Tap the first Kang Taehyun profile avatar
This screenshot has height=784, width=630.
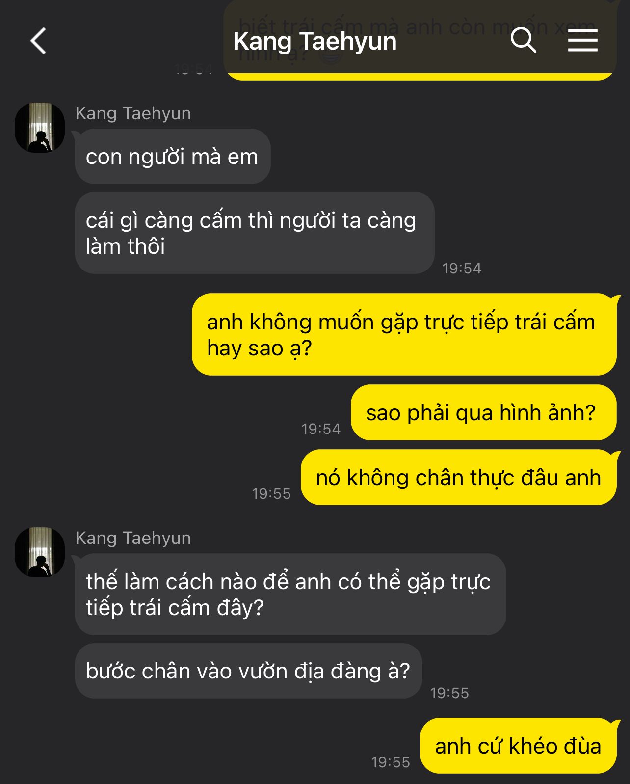coord(40,128)
